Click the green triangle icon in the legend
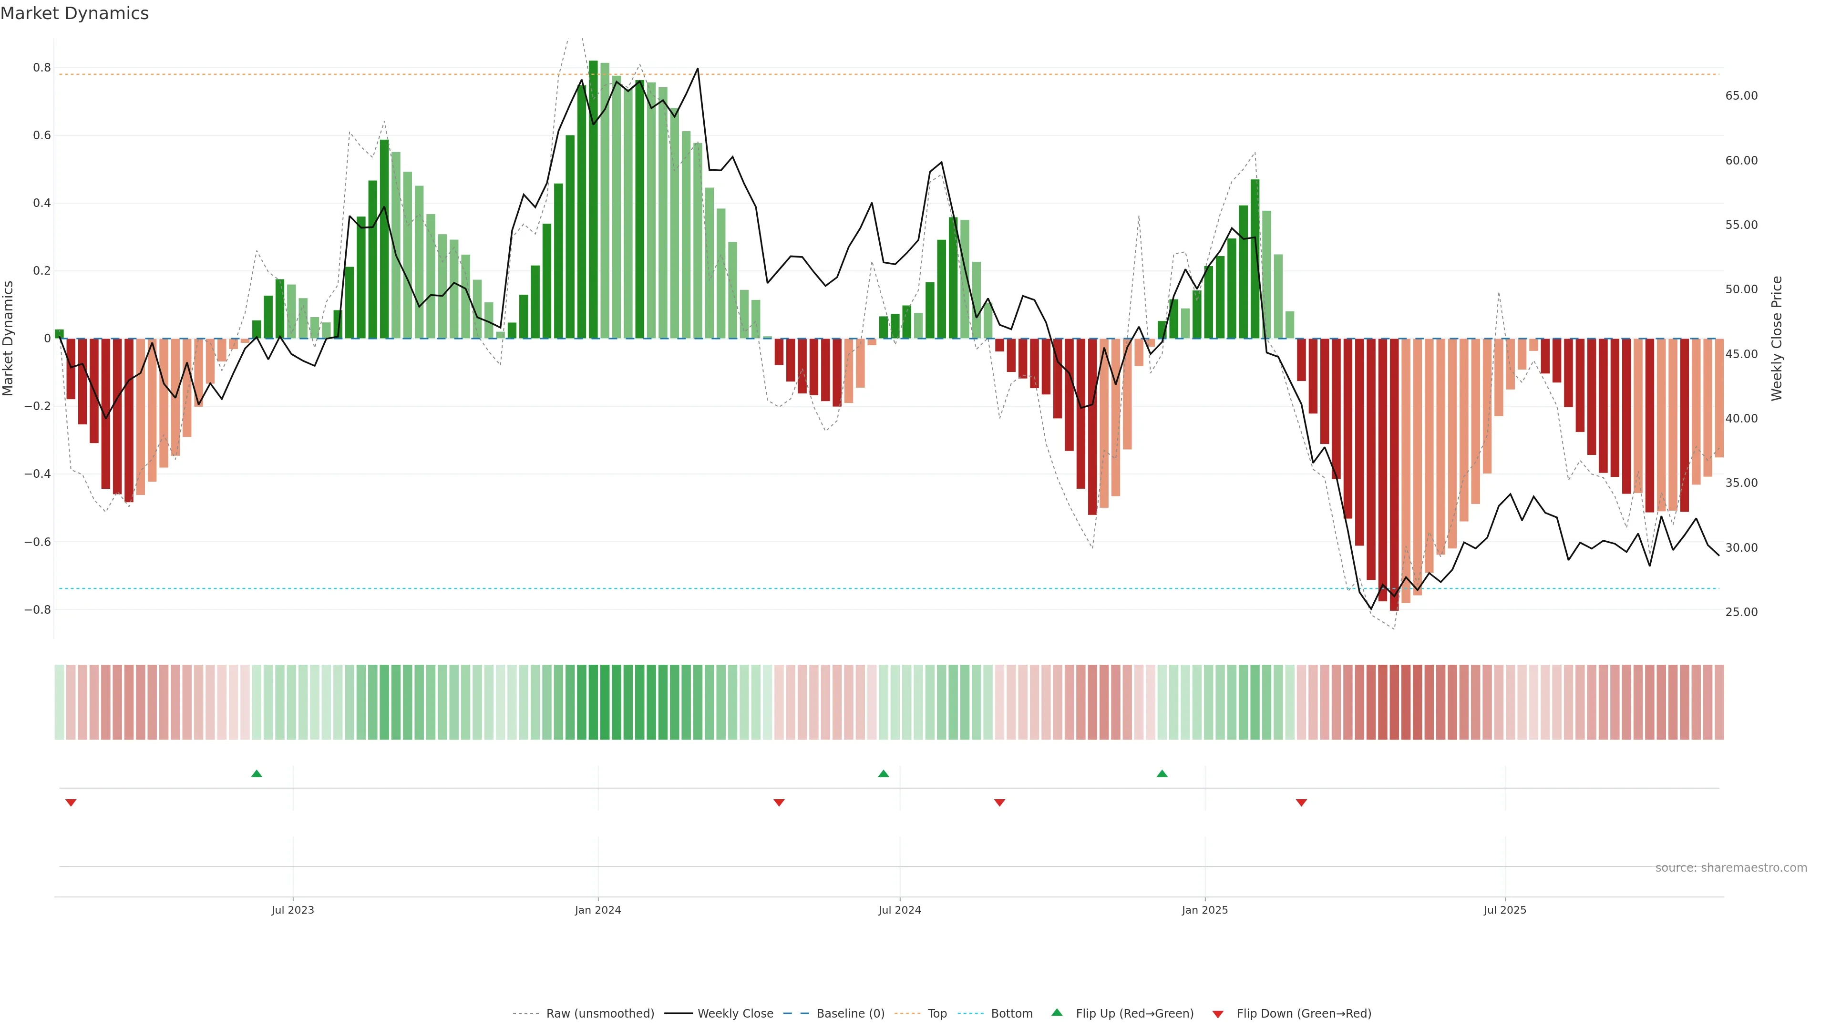Image resolution: width=1831 pixels, height=1030 pixels. [x=1057, y=1012]
